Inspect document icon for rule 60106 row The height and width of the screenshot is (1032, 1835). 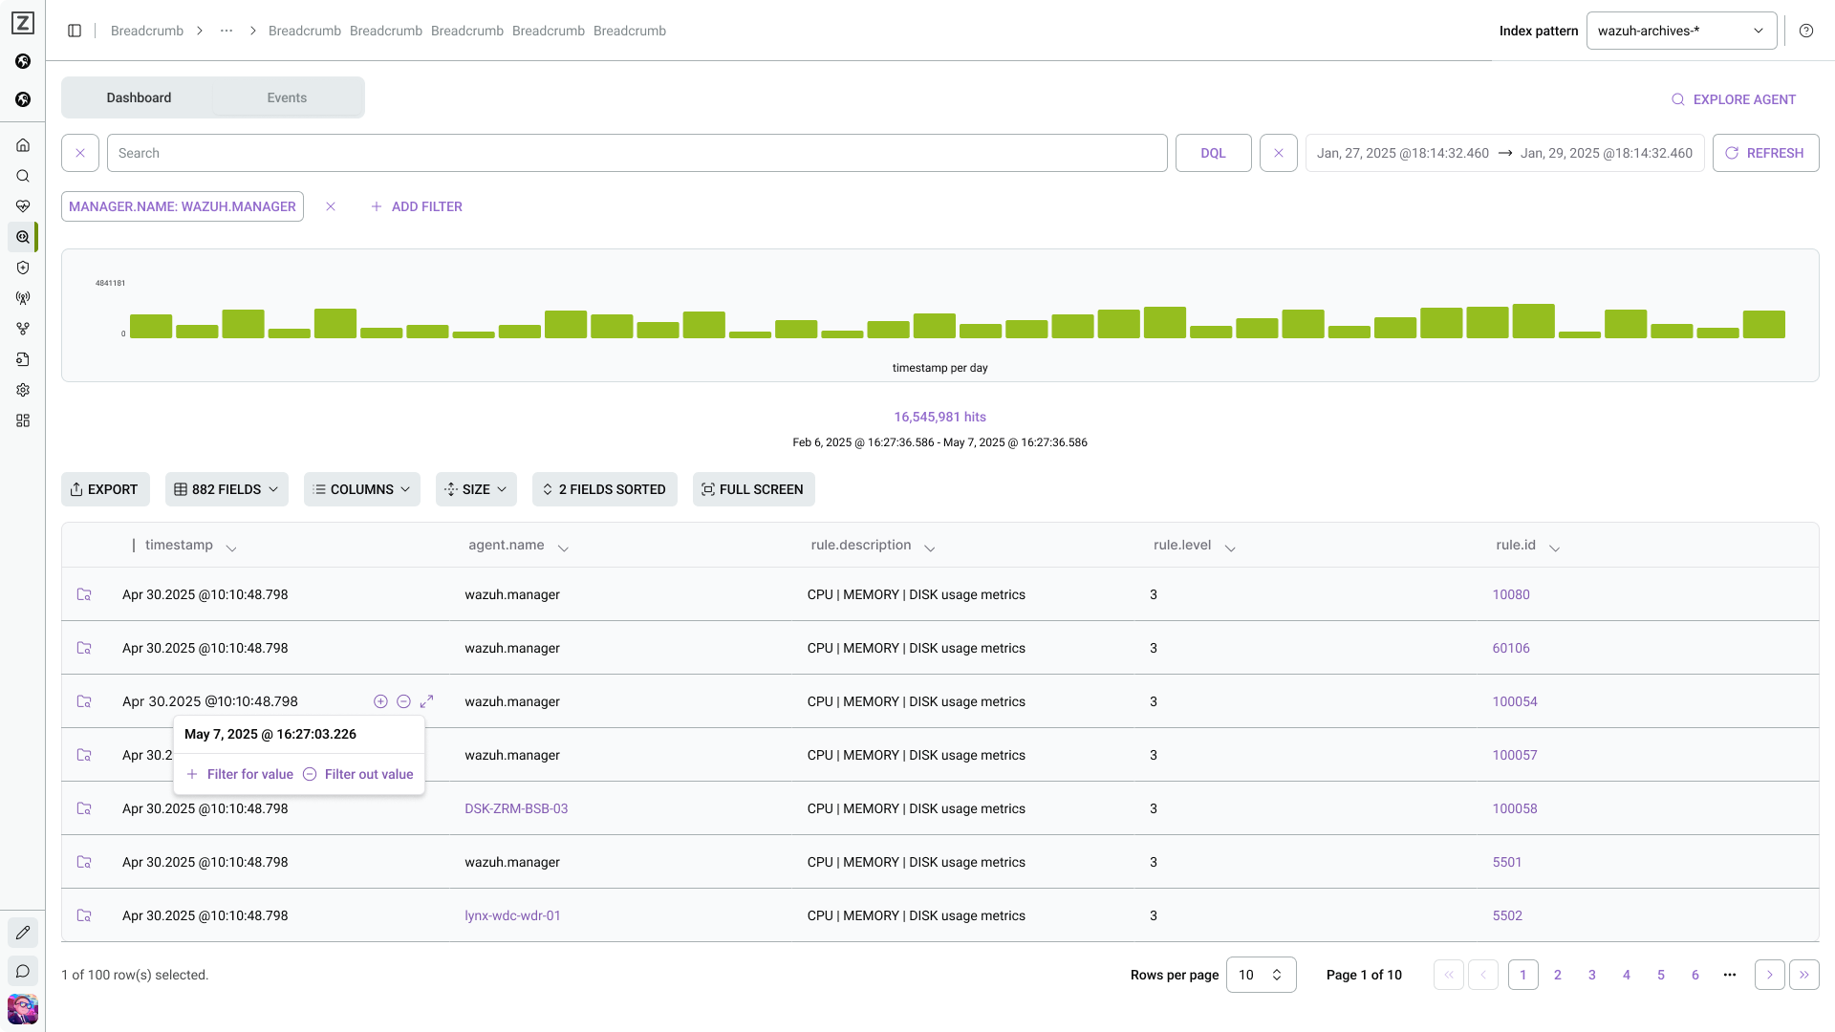[84, 648]
